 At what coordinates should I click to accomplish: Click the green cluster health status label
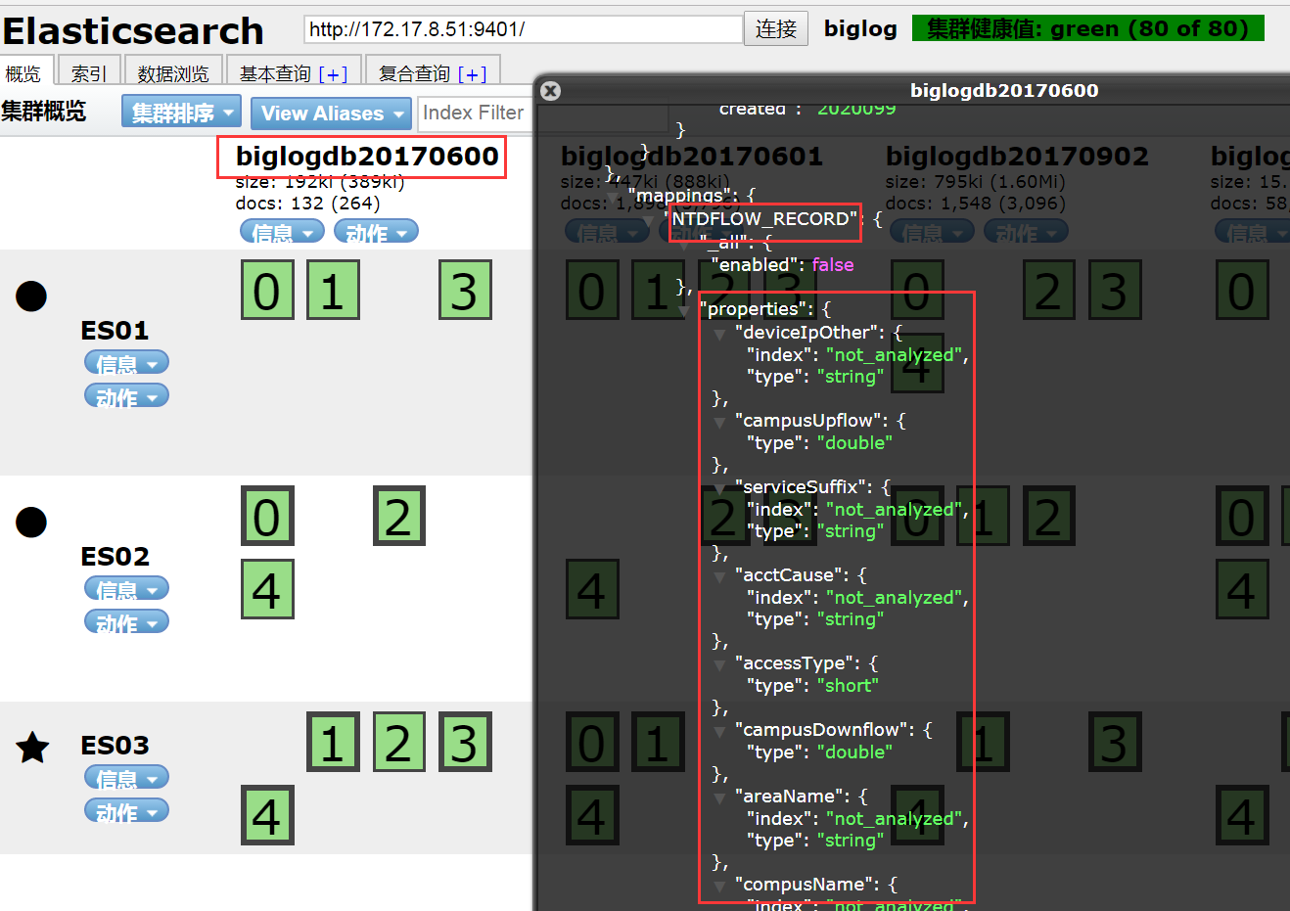point(1087,28)
